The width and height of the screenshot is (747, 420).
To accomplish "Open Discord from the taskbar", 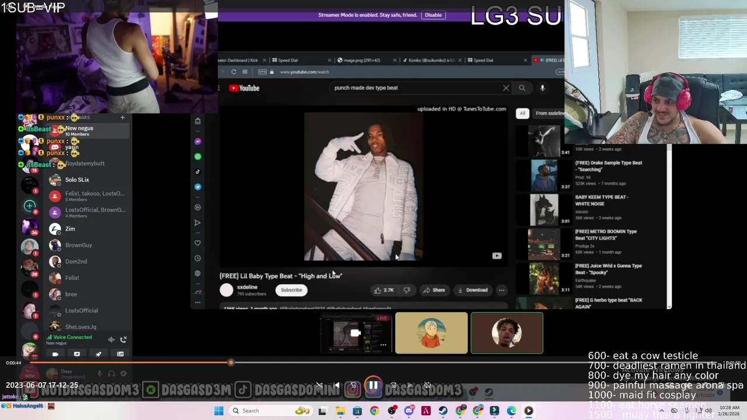I will [x=409, y=411].
